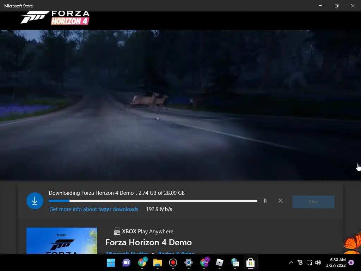This screenshot has width=361, height=271.
Task: Click the disabled Play button
Action: pyautogui.click(x=313, y=202)
